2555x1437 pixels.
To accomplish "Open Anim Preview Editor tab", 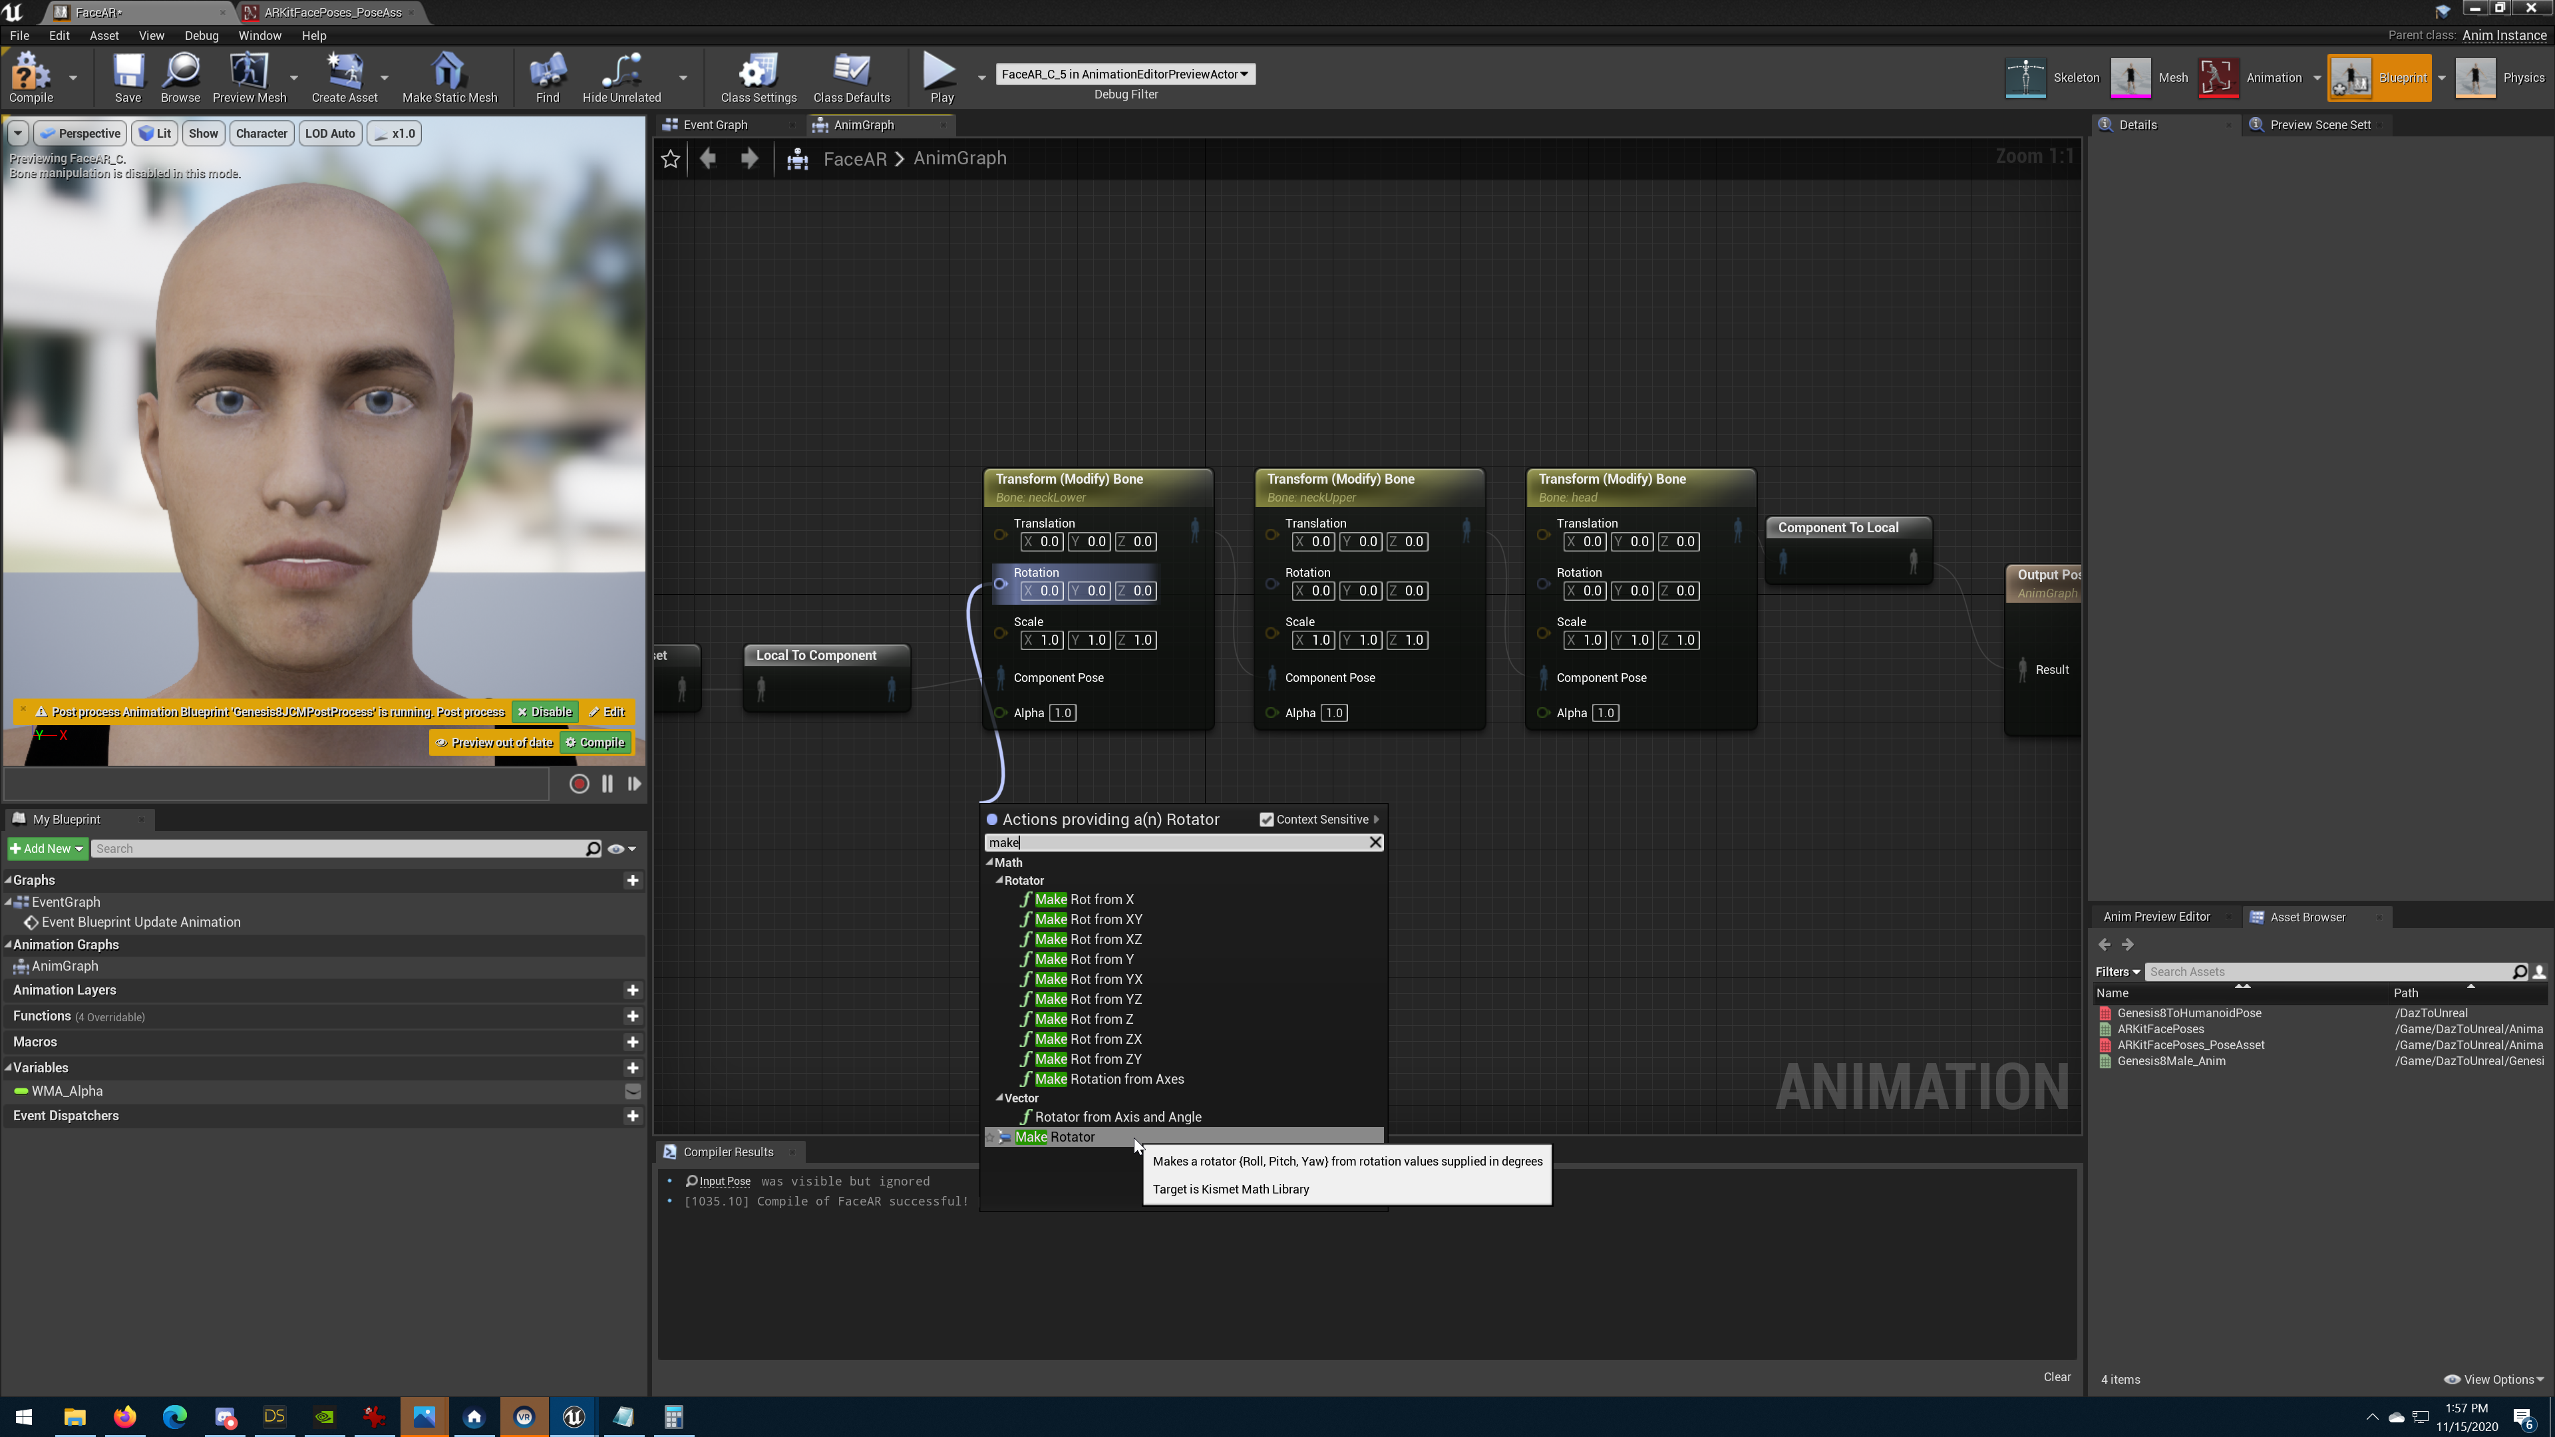I will point(2156,917).
